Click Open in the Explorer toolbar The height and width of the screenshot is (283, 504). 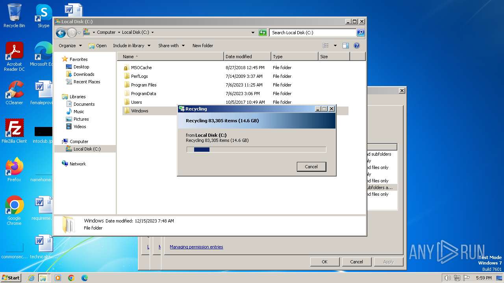coord(98,46)
